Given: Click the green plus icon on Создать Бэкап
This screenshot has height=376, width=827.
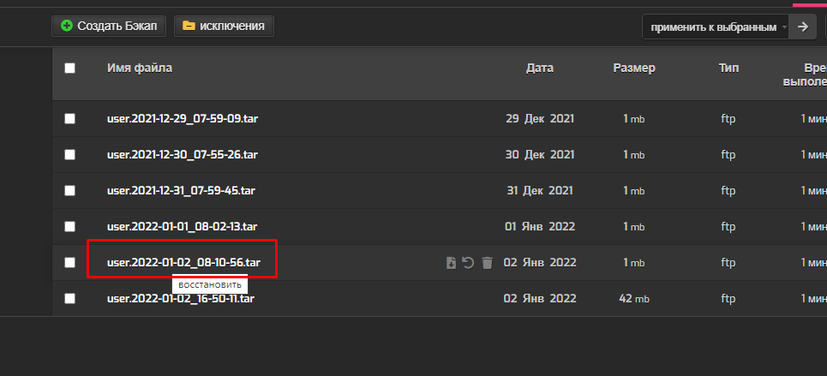Looking at the screenshot, I should (x=67, y=26).
